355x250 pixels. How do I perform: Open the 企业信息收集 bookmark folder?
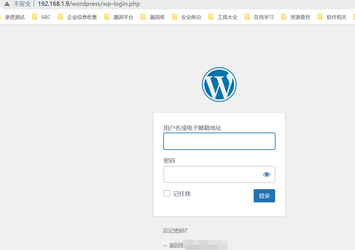78,17
